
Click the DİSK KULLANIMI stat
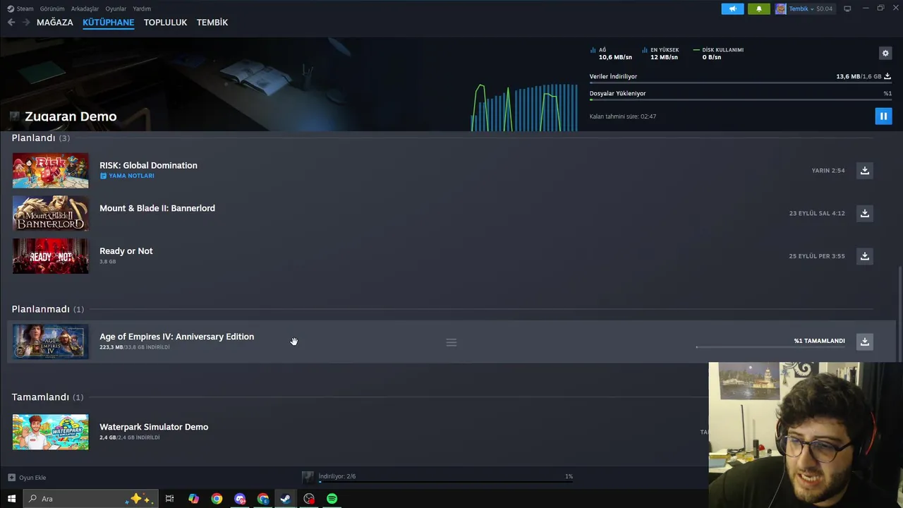[x=718, y=54]
